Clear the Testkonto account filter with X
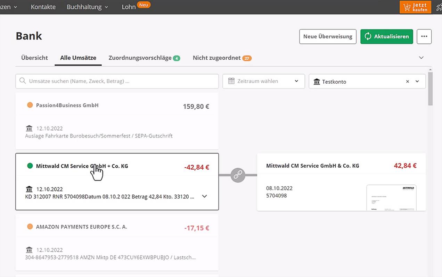This screenshot has width=442, height=277. point(408,82)
